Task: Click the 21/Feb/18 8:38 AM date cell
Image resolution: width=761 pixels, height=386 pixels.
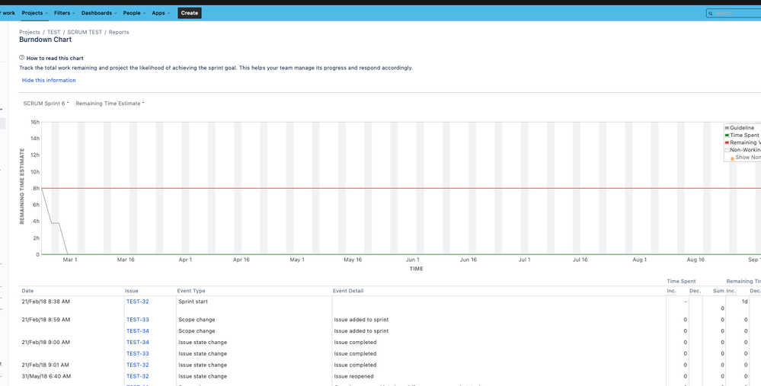Action: pos(46,301)
